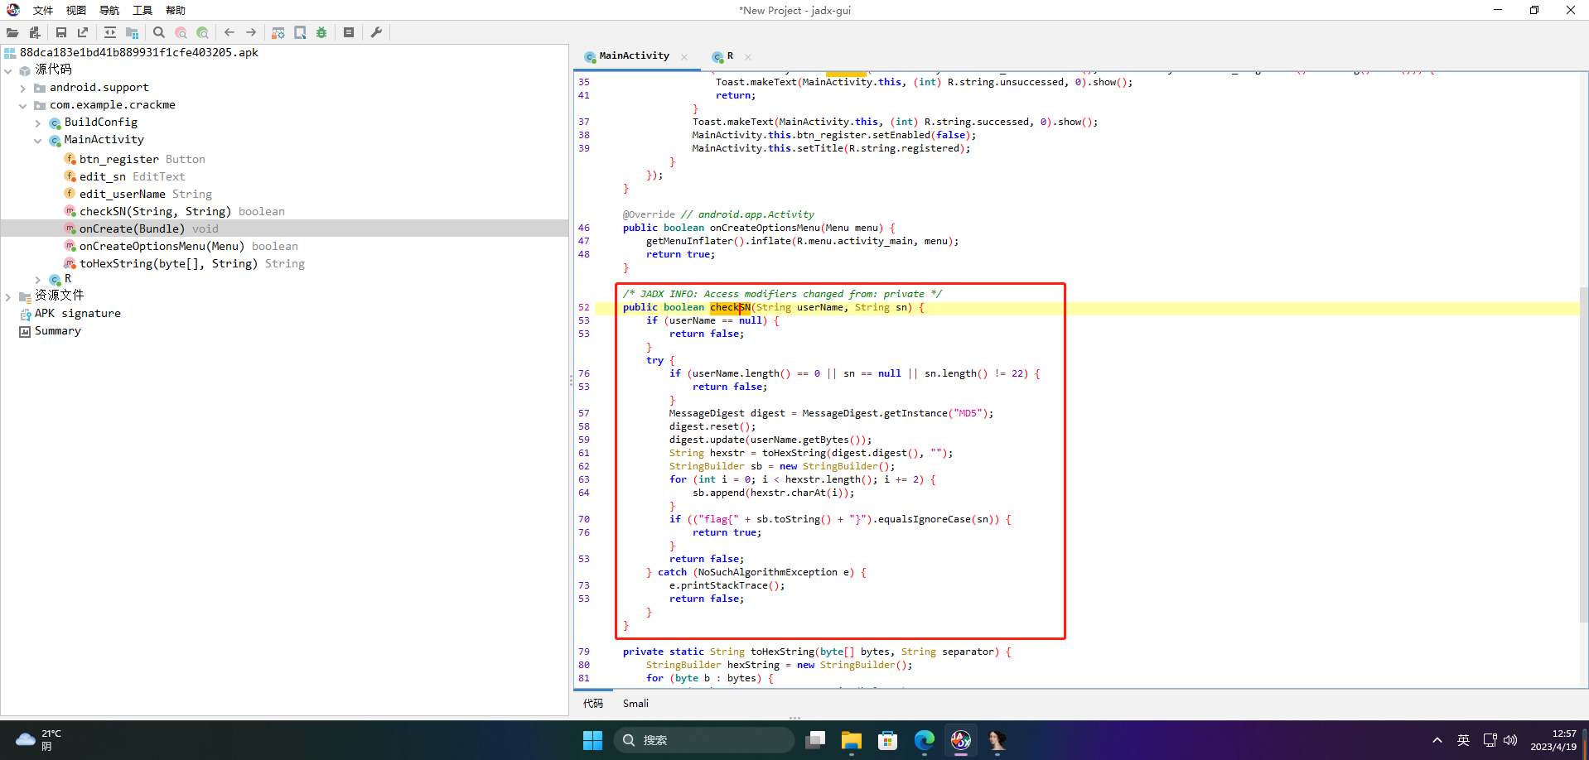1589x760 pixels.
Task: Expand the BuildConfig class node
Action: click(x=38, y=123)
